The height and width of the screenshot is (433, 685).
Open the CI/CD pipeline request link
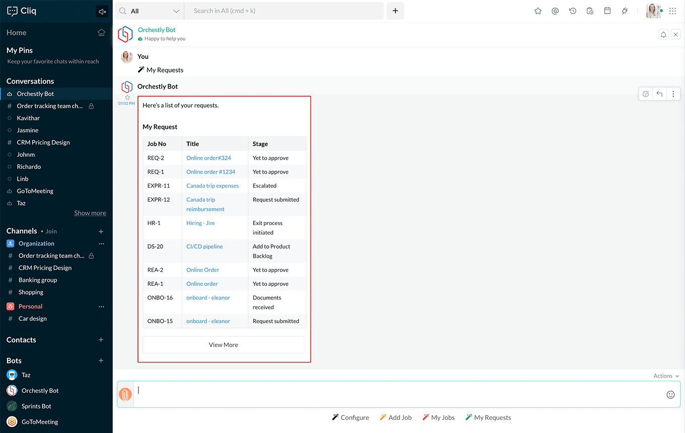204,247
